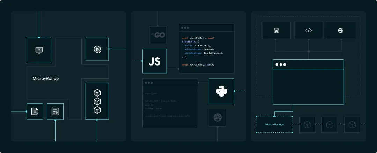Click the monitor upload icon tile
The height and width of the screenshot is (153, 377).
[39, 50]
